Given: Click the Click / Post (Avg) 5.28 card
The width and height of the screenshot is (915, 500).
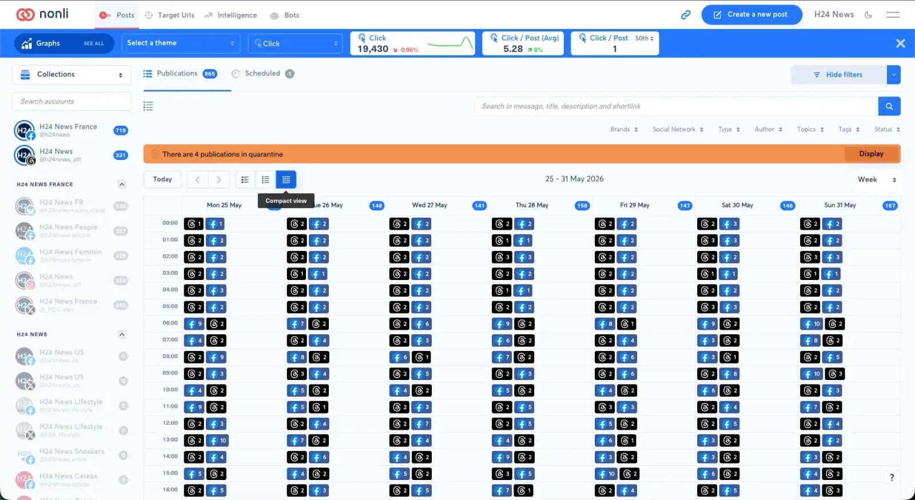Looking at the screenshot, I should 523,43.
